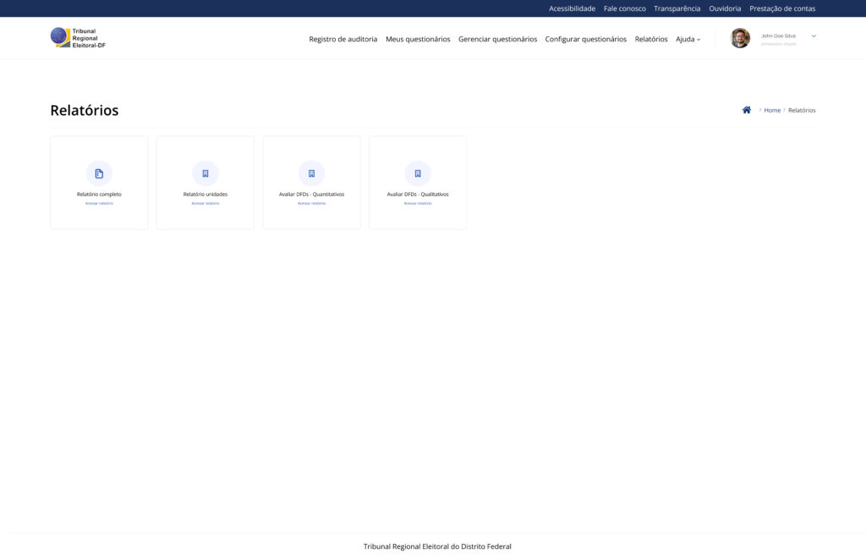Click Prestação de contas link
This screenshot has height=560, width=866.
click(782, 8)
